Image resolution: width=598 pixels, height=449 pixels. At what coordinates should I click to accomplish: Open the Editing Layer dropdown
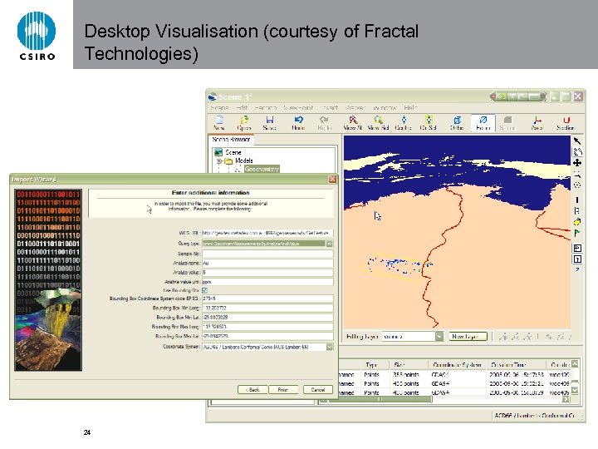[x=439, y=337]
